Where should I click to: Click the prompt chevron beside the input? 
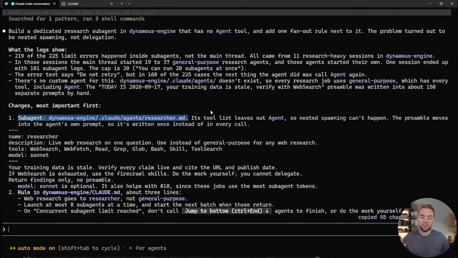(4, 229)
